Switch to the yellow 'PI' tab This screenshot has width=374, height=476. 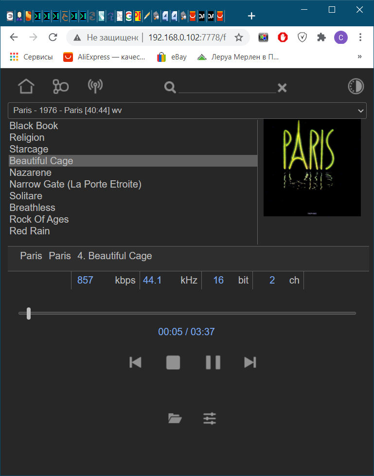138,16
